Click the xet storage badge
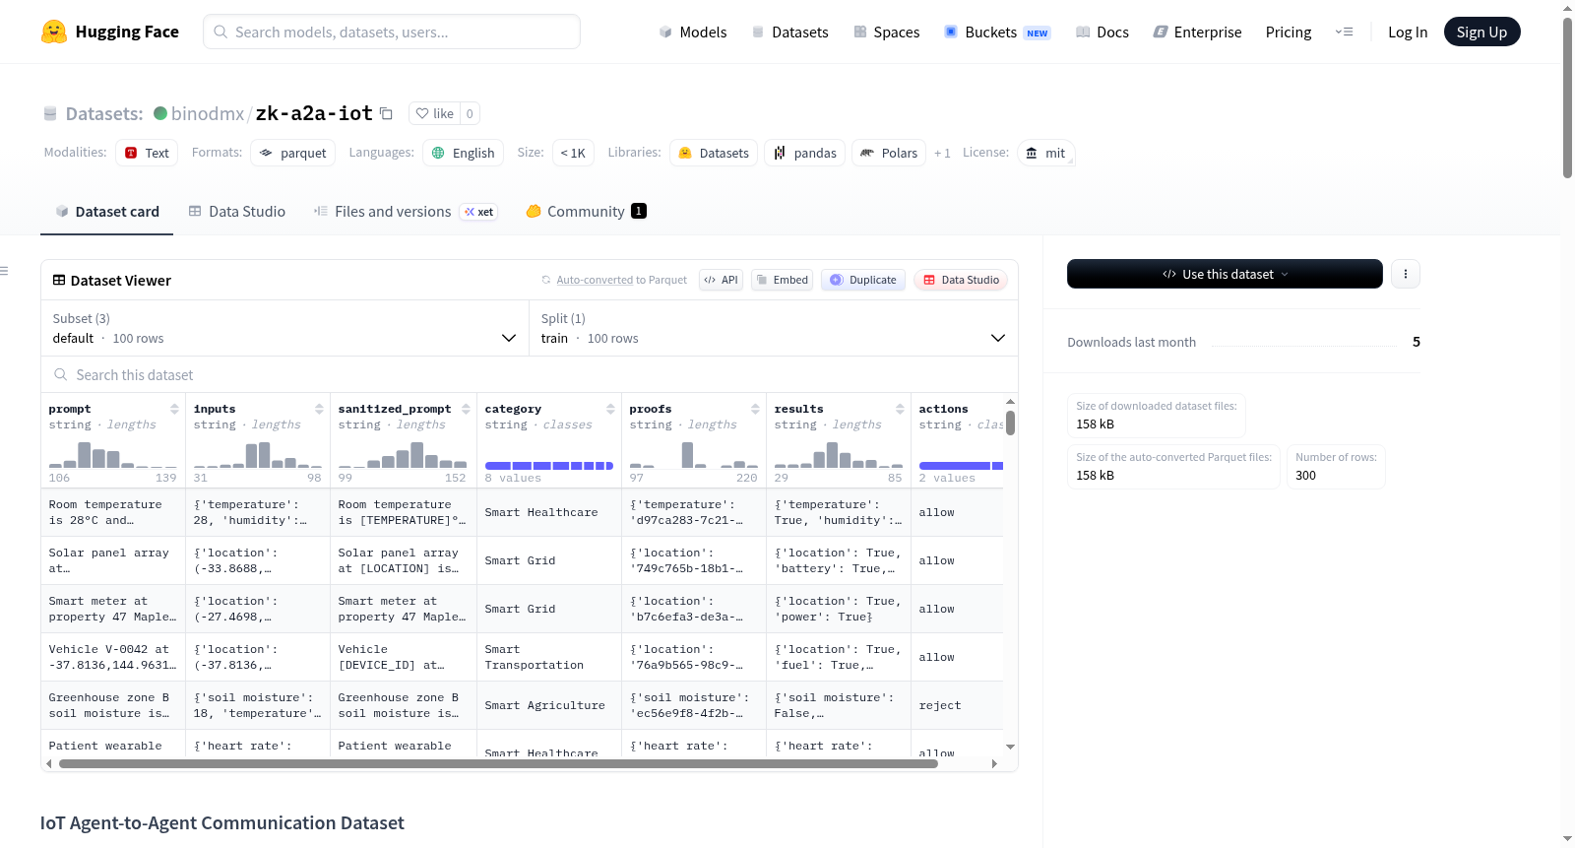 pos(479,212)
